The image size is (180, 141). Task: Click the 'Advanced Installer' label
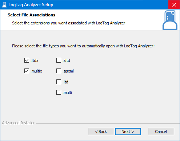18,123
